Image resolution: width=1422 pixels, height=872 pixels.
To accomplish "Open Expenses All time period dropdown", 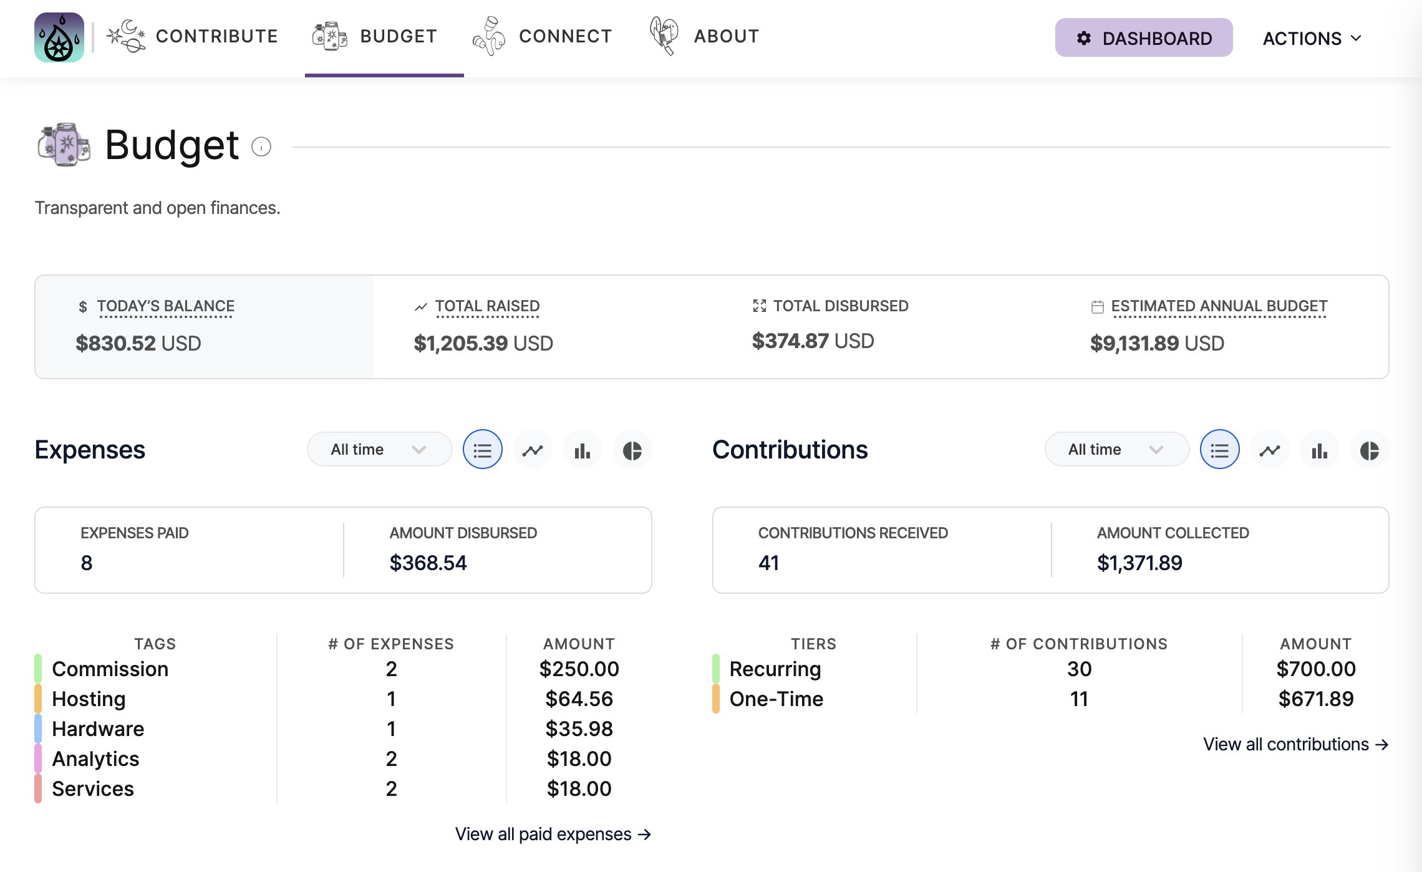I will pyautogui.click(x=379, y=450).
